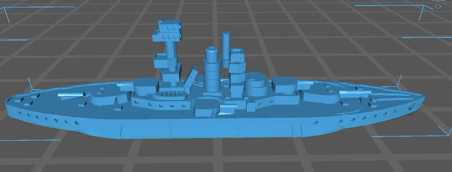Click the oval casemate turret on the hull side
This screenshot has height=172, width=452.
[207, 108]
